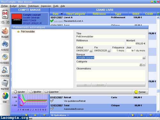This screenshot has height=120, width=160.
Task: Click the Titre/Catégorie column header
Action: 76,14
